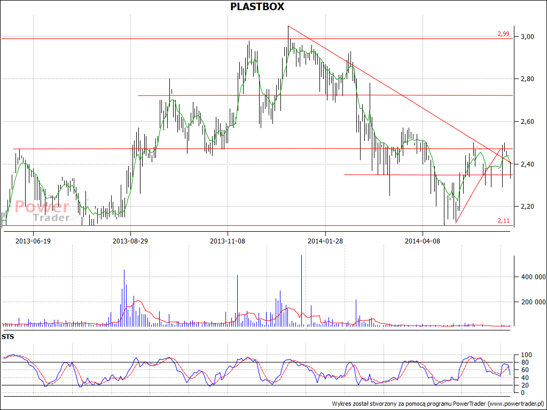The image size is (547, 410).
Task: Click the 400 000 volume axis label
Action: coord(534,277)
